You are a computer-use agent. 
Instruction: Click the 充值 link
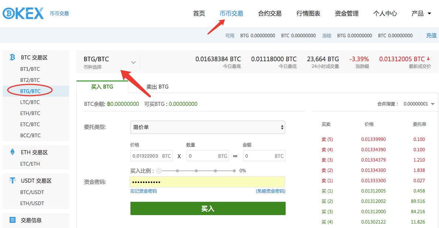[431, 35]
